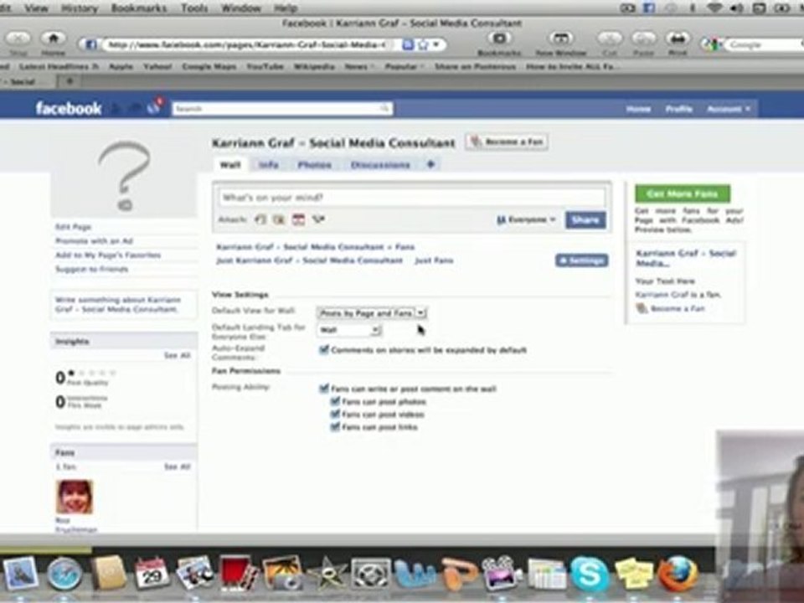Switch to the Info tab

(x=268, y=165)
